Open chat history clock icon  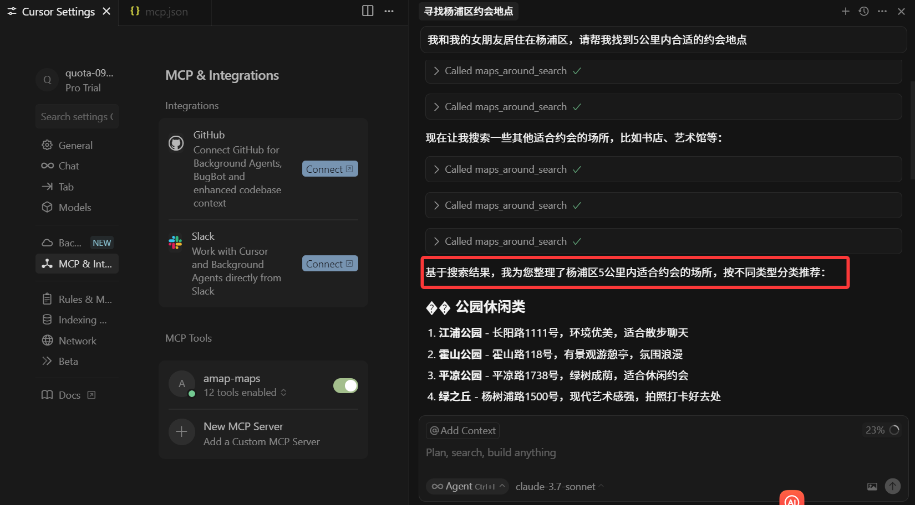tap(863, 11)
